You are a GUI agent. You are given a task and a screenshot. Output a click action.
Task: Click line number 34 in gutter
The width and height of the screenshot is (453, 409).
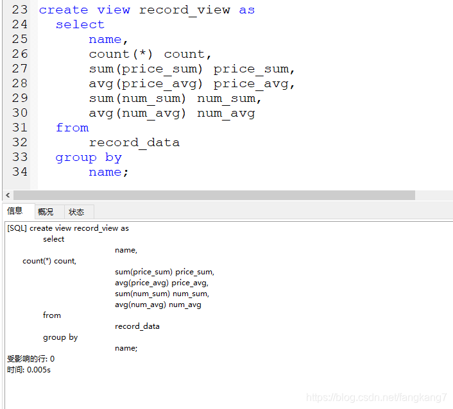pos(20,172)
